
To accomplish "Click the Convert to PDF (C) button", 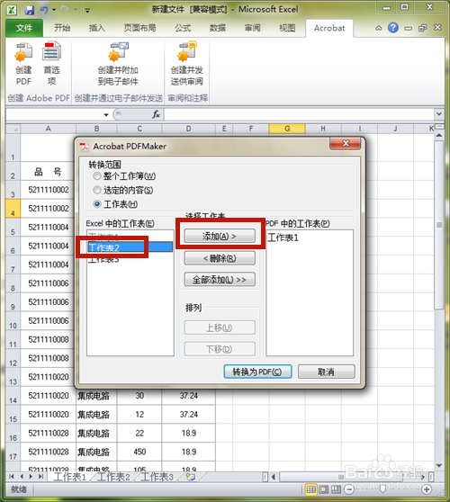I will click(257, 372).
